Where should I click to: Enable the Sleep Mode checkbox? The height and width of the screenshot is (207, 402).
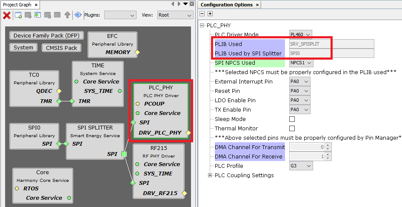pyautogui.click(x=292, y=119)
